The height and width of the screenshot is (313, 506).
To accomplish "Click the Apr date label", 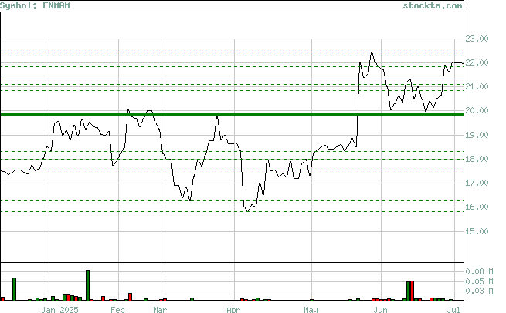I will pyautogui.click(x=233, y=310).
